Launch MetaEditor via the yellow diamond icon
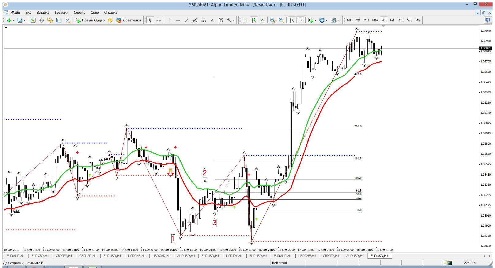This screenshot has width=495, height=268. click(110, 20)
